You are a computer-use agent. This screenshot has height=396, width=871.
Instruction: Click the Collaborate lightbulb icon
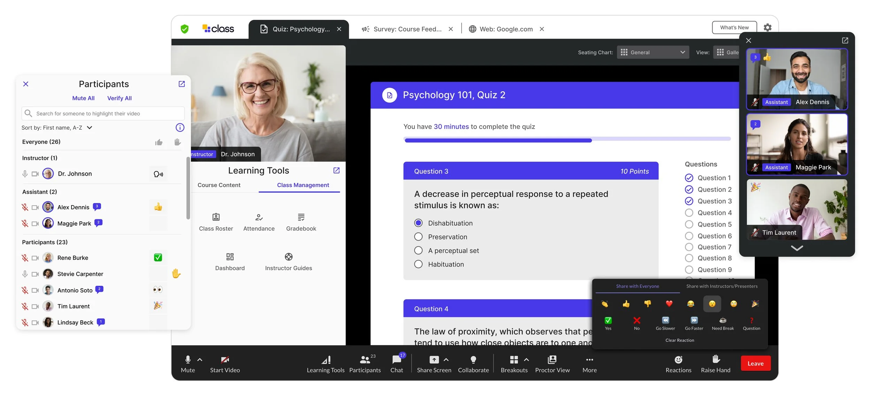click(473, 359)
